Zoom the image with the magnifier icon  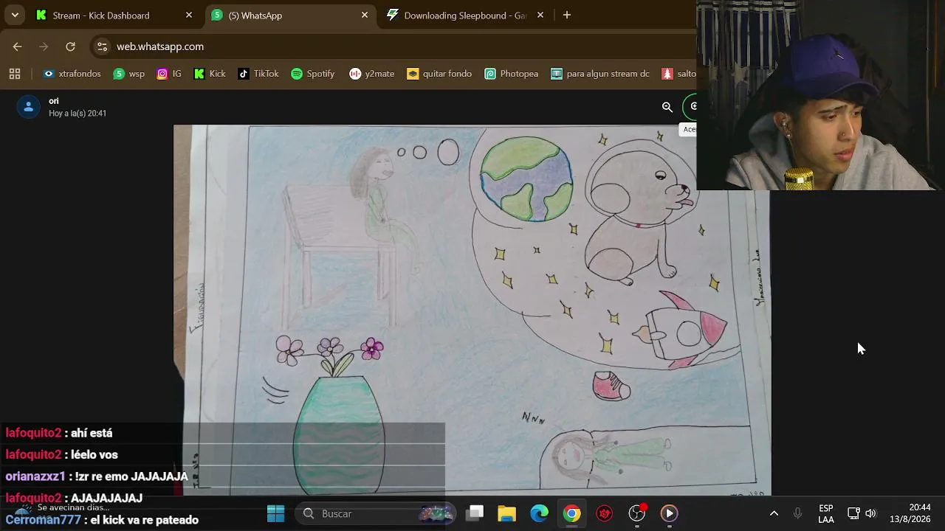(x=667, y=107)
